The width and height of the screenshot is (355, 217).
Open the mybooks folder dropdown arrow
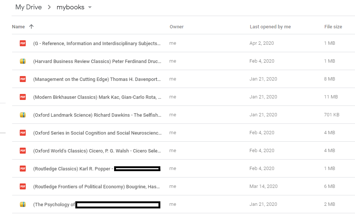[90, 7]
